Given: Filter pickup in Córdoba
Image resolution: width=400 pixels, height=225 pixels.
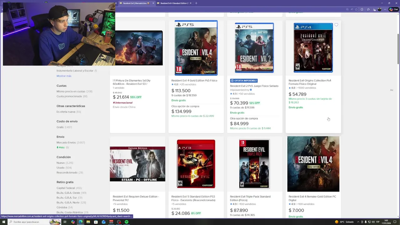Looking at the screenshot, I should (x=64, y=207).
